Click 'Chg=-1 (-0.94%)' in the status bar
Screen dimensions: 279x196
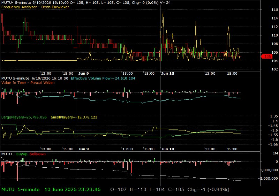208,190
